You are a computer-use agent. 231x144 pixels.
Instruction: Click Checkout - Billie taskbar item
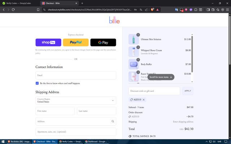tap(45, 141)
